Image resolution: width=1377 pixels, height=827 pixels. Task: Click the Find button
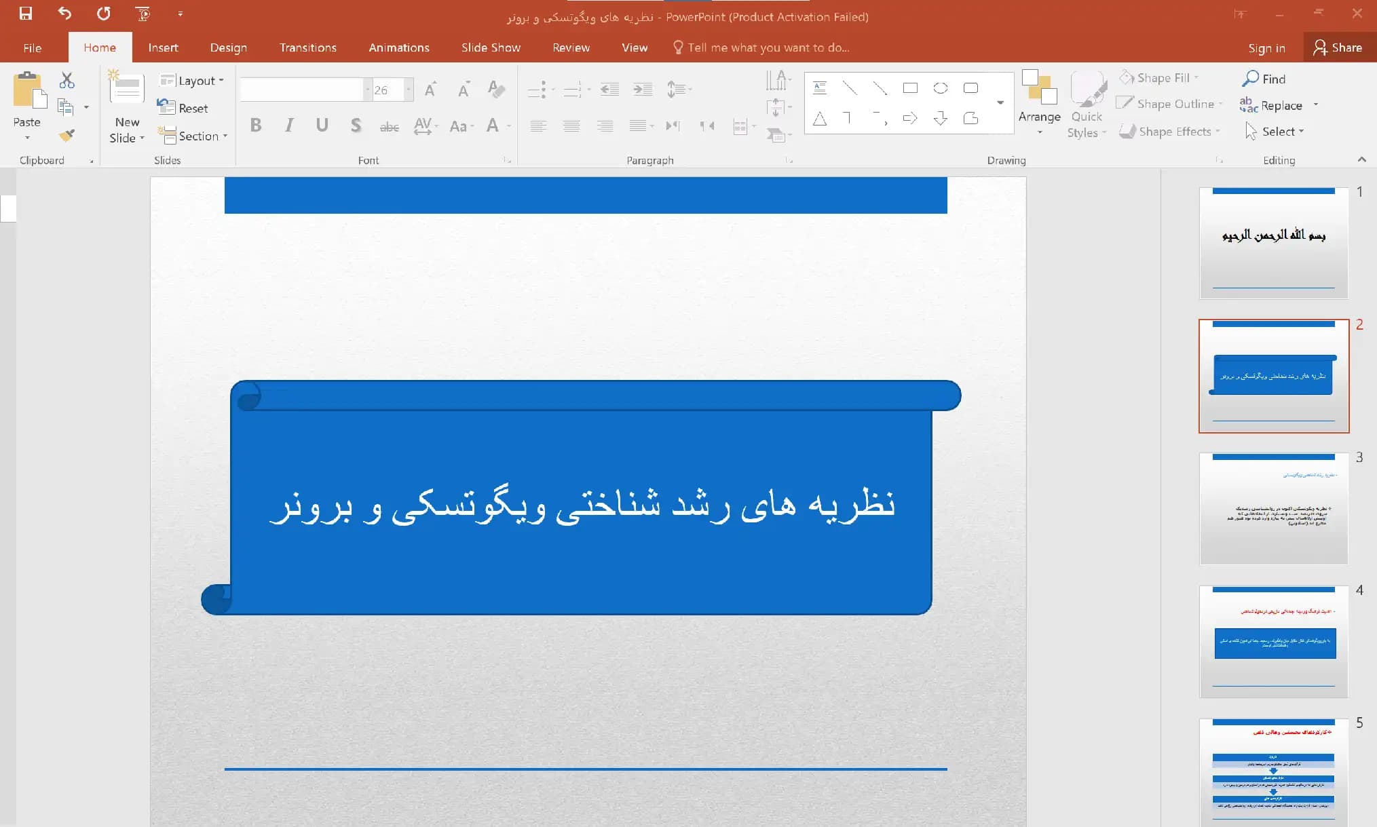[1264, 79]
